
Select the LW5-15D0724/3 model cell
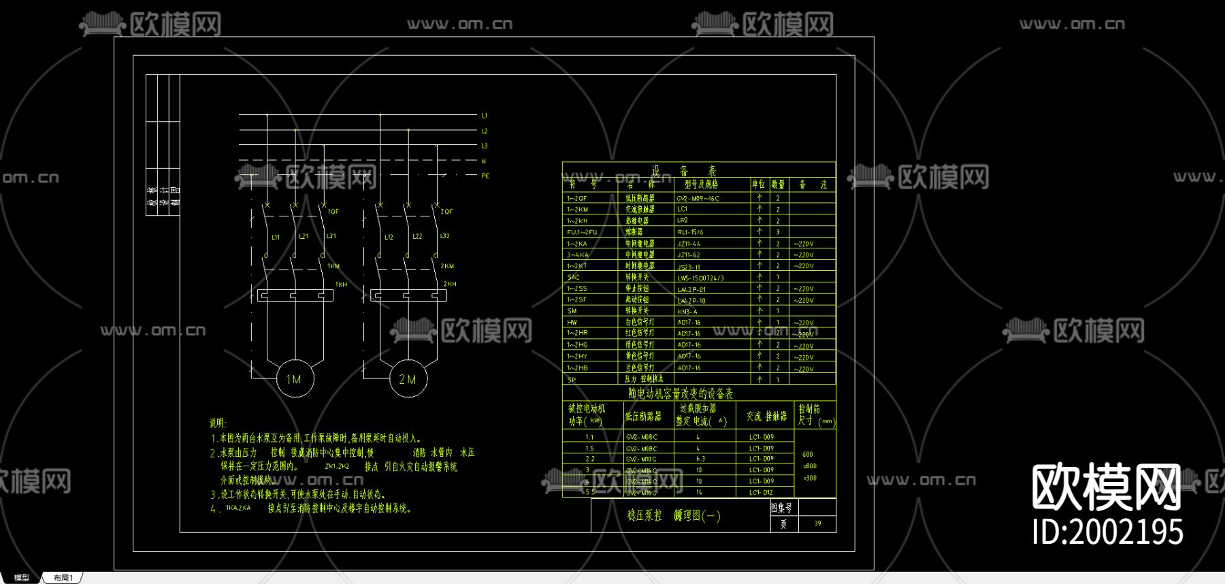pyautogui.click(x=700, y=278)
